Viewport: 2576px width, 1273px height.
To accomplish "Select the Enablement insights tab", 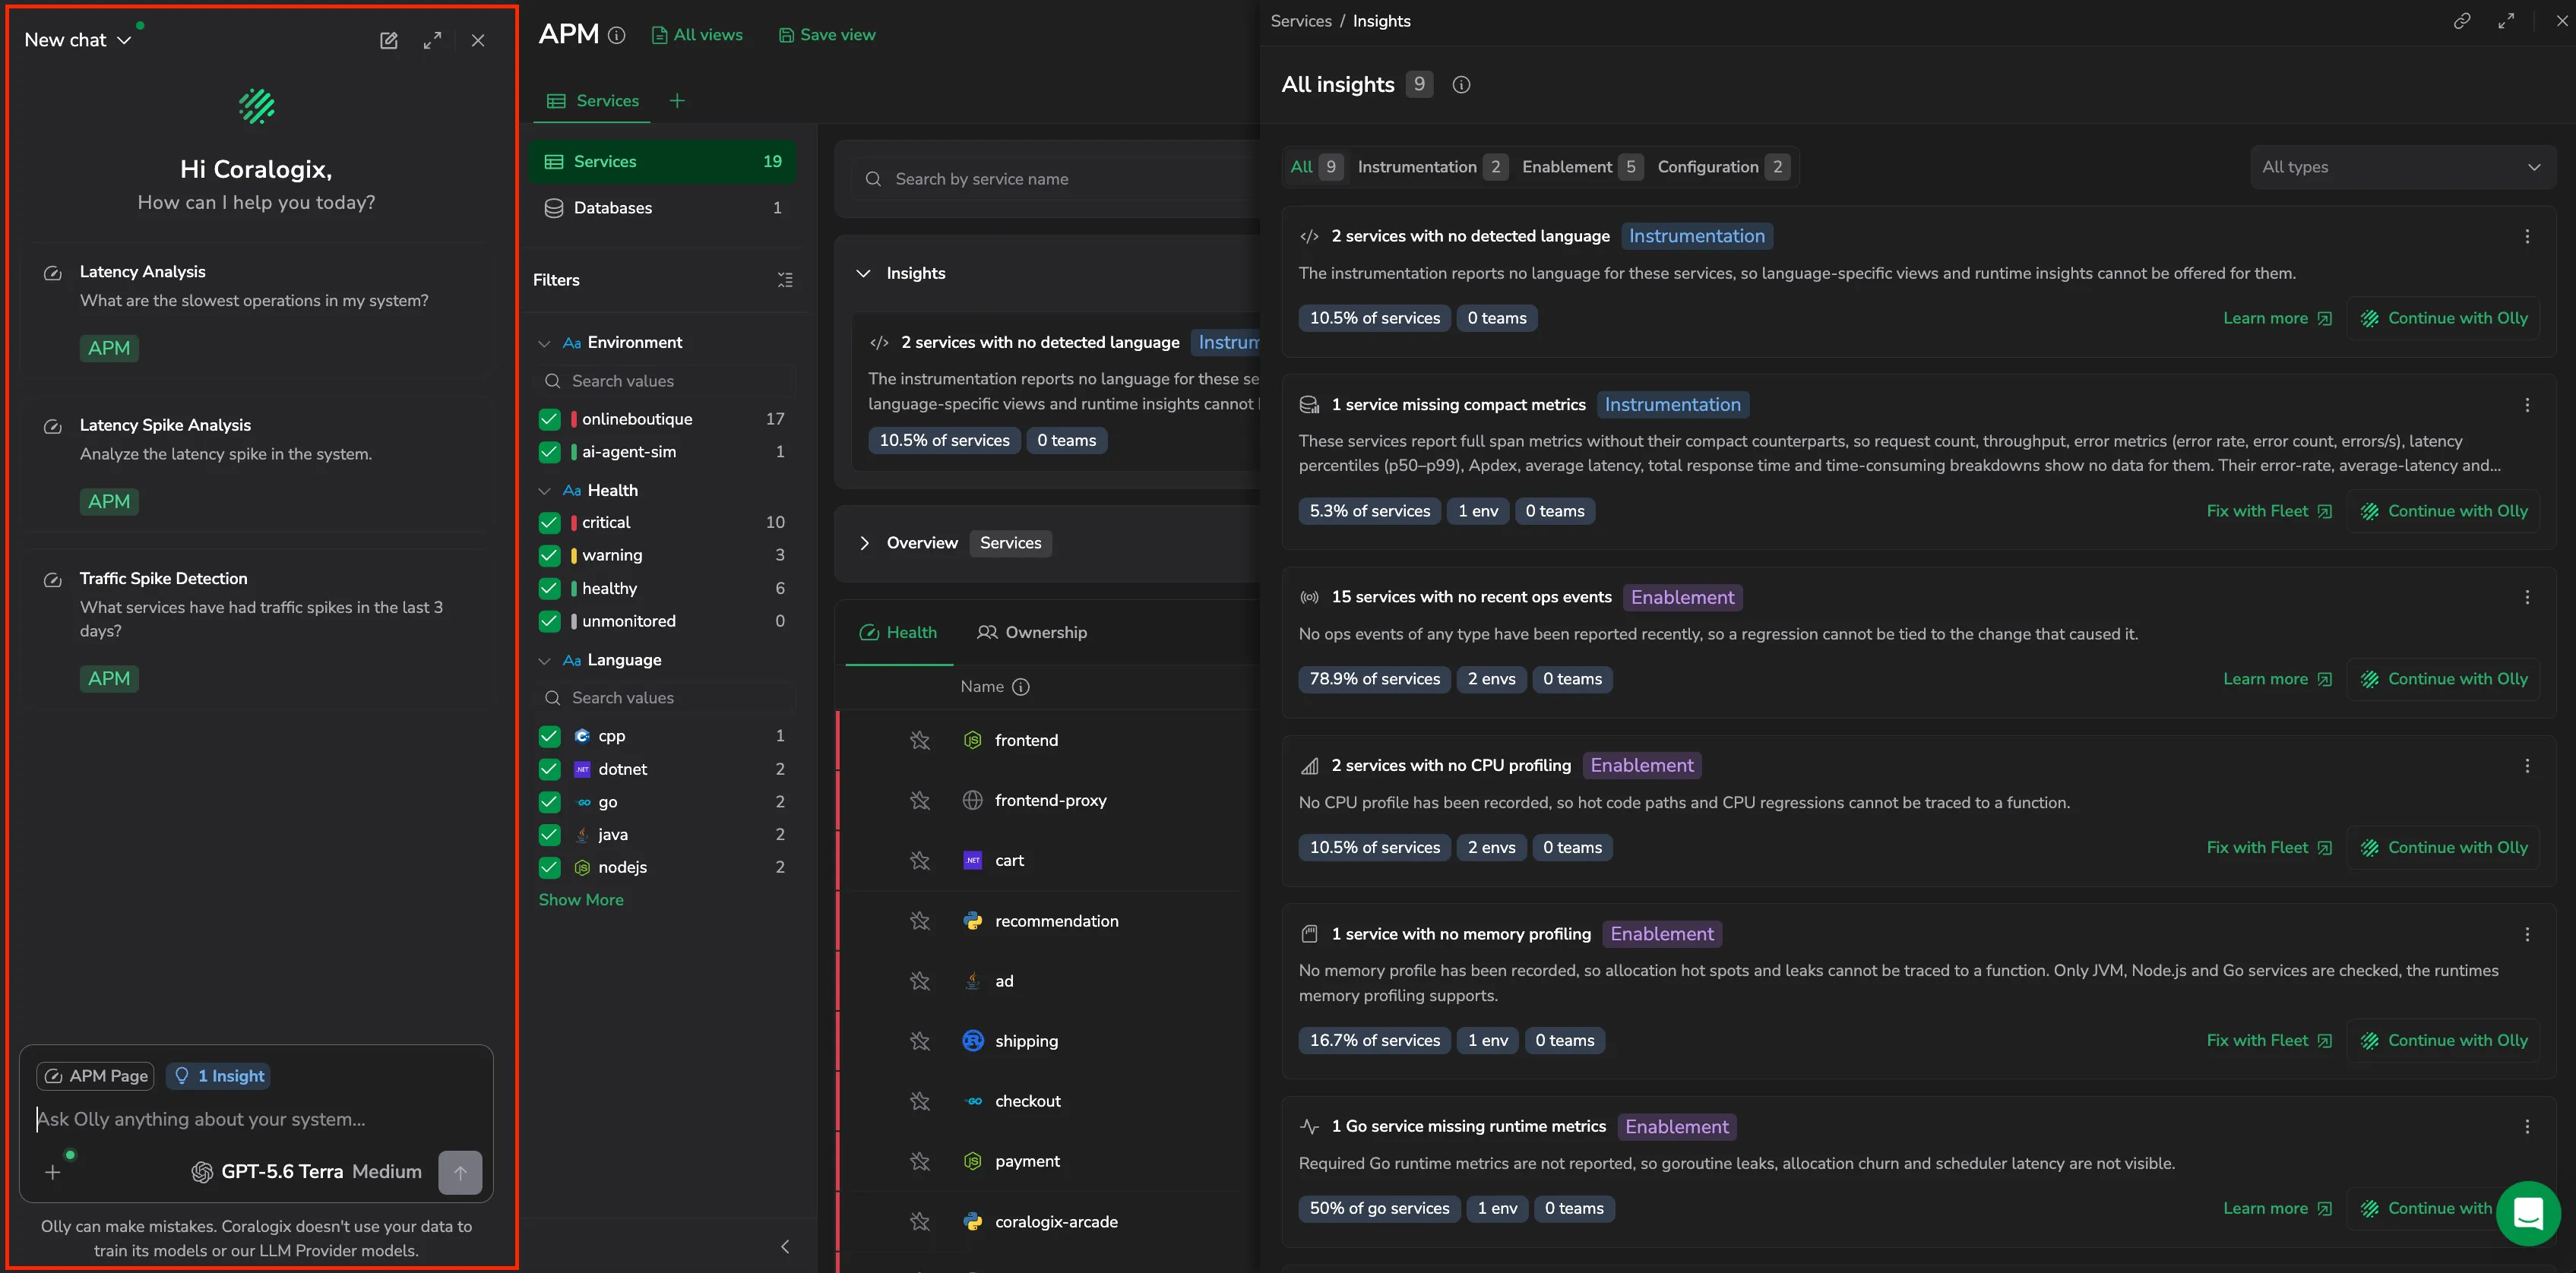I will click(1582, 167).
